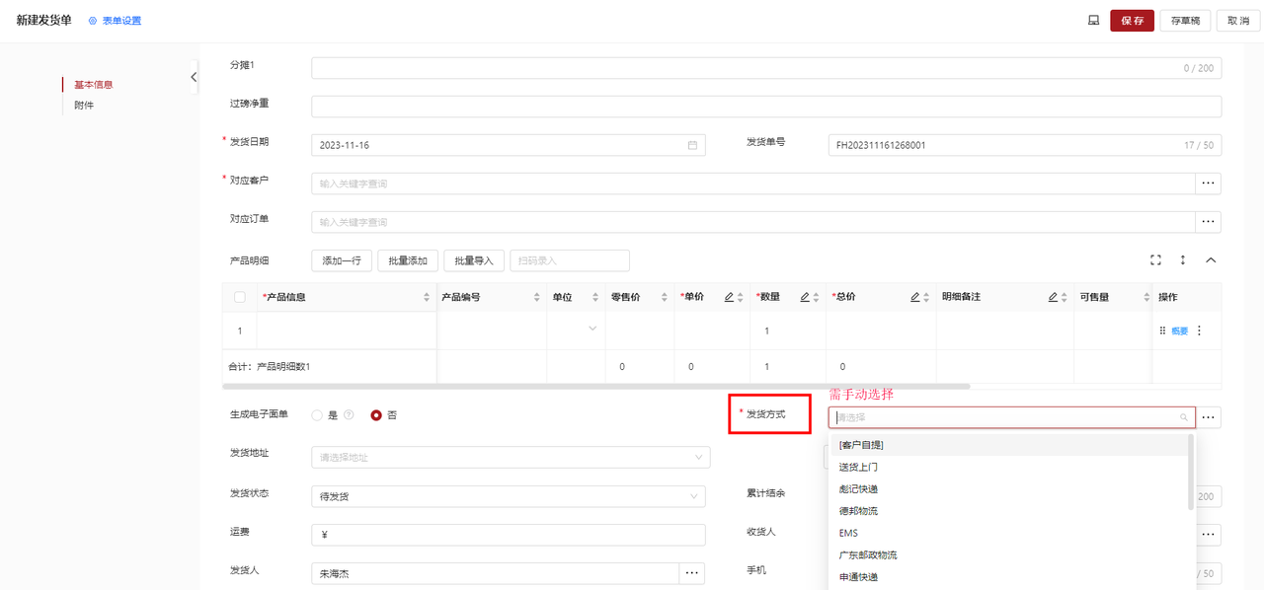Select the 是 radio for 生成电子面单
1264x590 pixels.
[x=317, y=415]
